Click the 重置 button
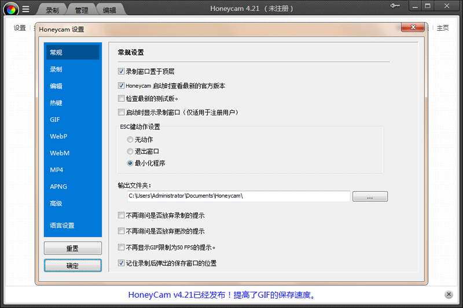The image size is (463, 308). click(x=72, y=248)
